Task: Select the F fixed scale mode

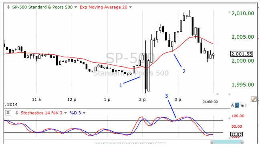Action: pos(246,105)
